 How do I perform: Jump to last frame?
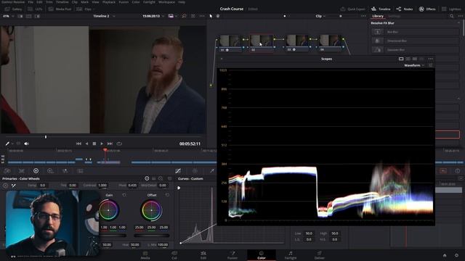[x=110, y=144]
